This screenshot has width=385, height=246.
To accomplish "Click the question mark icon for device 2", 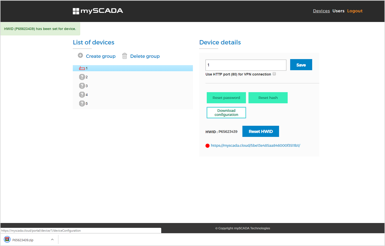I will point(82,77).
